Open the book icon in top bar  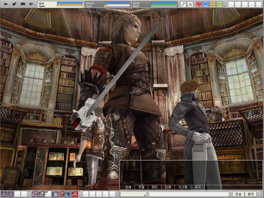click(x=23, y=4)
